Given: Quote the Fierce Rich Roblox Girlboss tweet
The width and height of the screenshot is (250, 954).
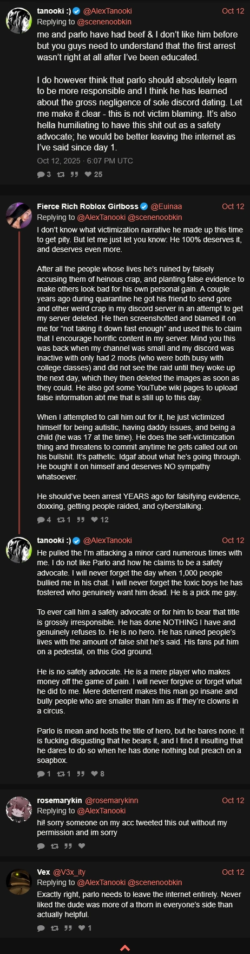Looking at the screenshot, I should 81,520.
